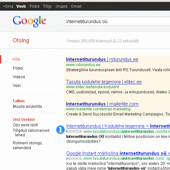The height and width of the screenshot is (170, 170).
Task: Open result Google Instant märksõna internetiturundus oü
Action: [x=118, y=153]
